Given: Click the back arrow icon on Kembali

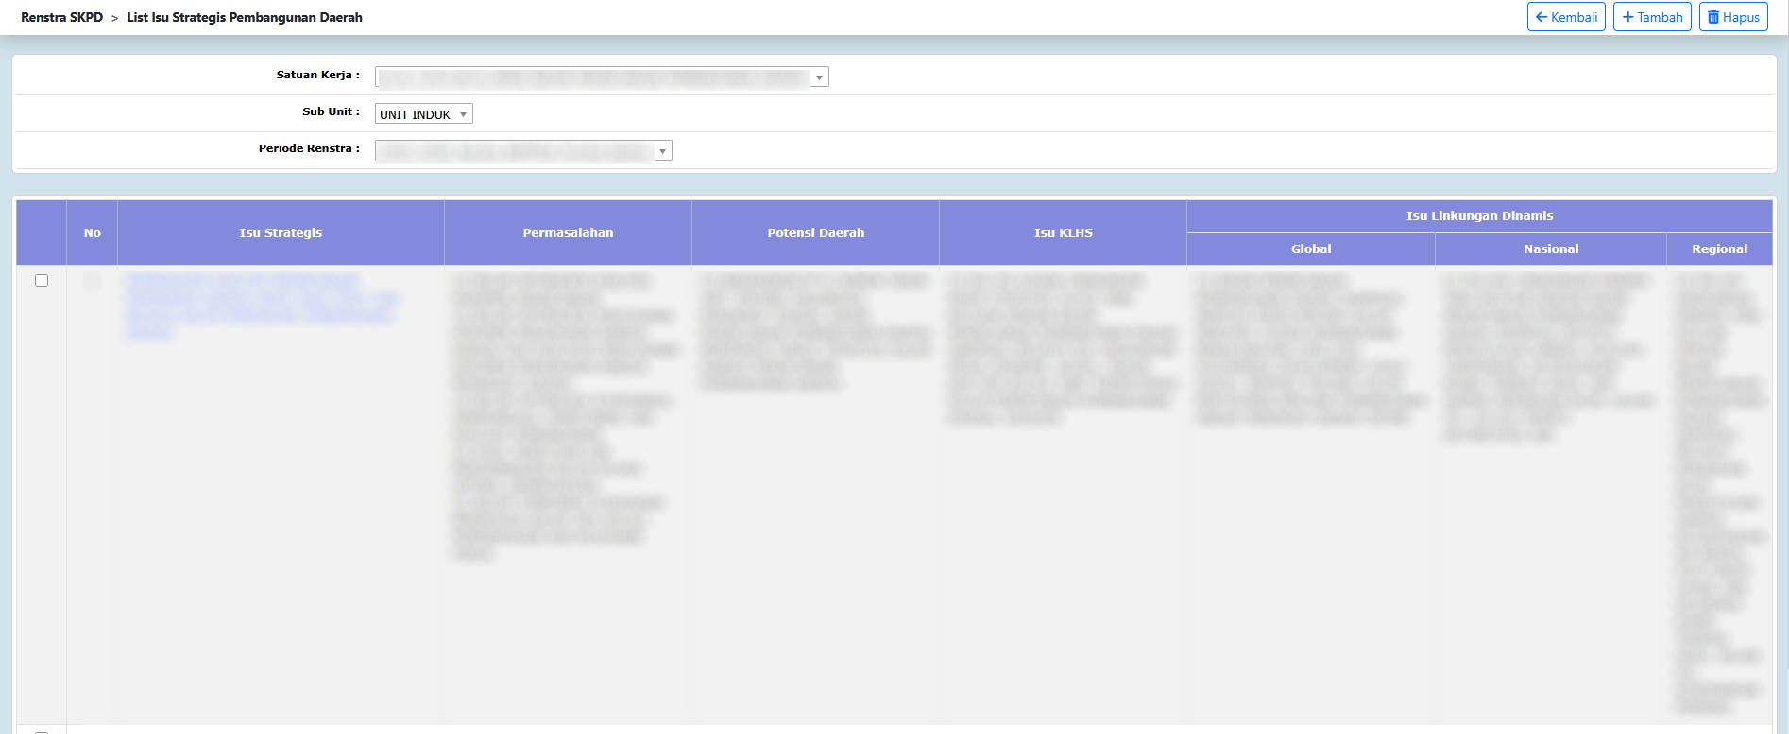Looking at the screenshot, I should click(x=1541, y=17).
